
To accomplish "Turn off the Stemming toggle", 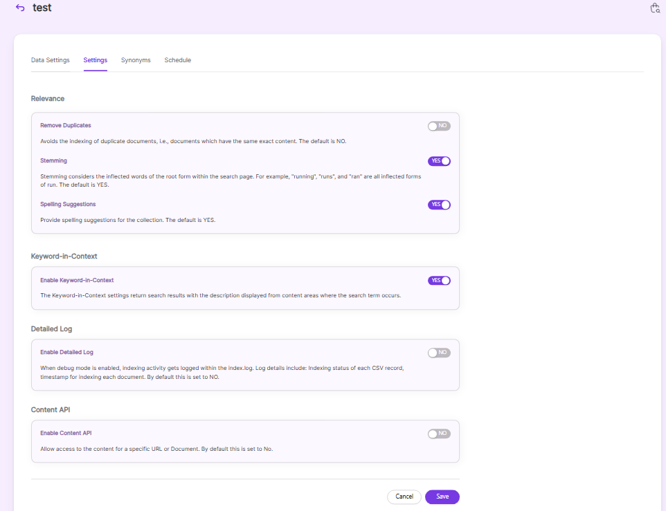I will pyautogui.click(x=439, y=161).
